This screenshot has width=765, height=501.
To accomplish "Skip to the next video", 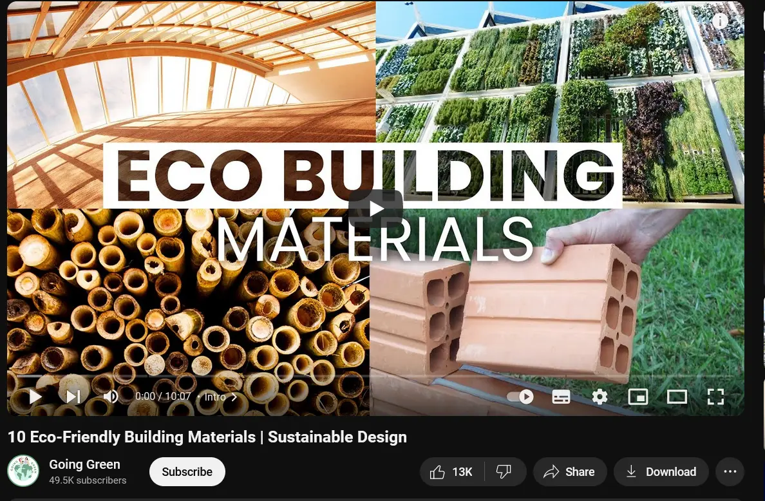I will pyautogui.click(x=73, y=397).
